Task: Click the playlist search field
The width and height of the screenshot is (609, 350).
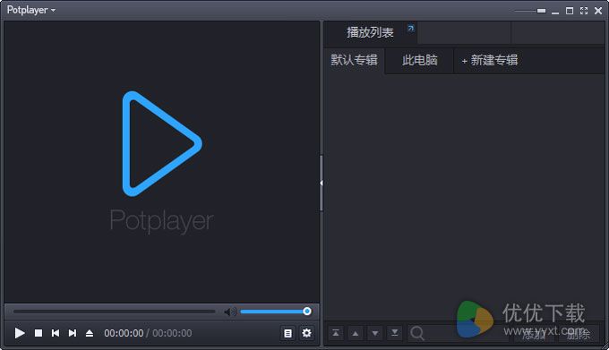Action: click(x=458, y=333)
